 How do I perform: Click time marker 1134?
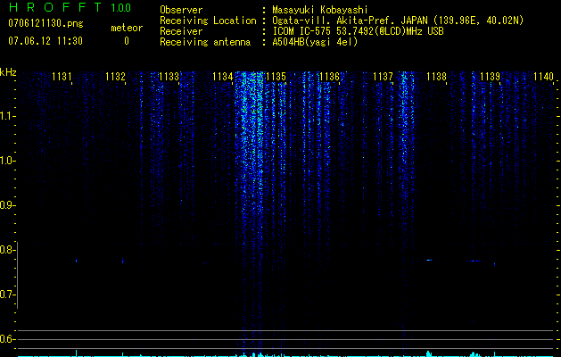[222, 76]
